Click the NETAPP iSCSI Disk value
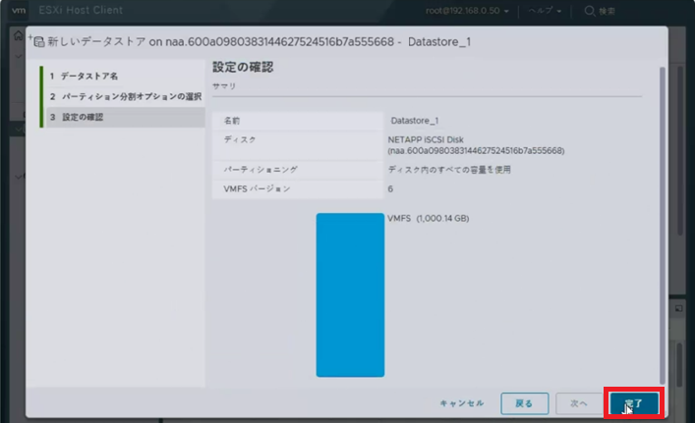The width and height of the screenshot is (695, 423). tap(476, 145)
